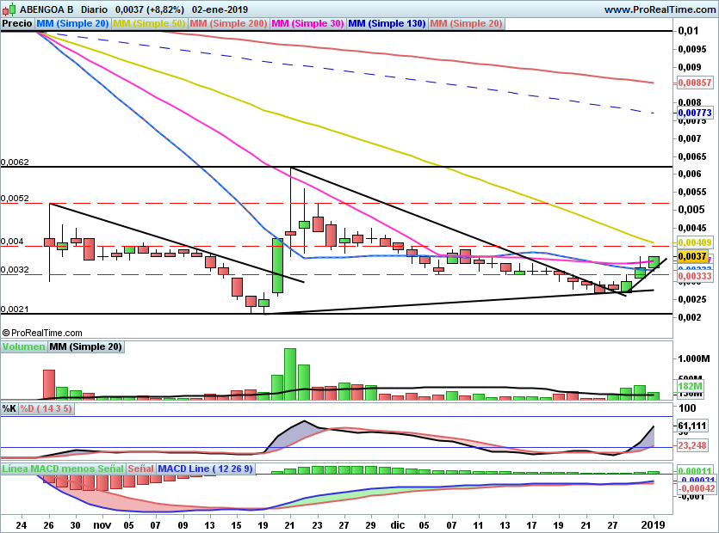Open the MACD Line (12 26 9) label
This screenshot has height=533, width=719.
(x=205, y=469)
